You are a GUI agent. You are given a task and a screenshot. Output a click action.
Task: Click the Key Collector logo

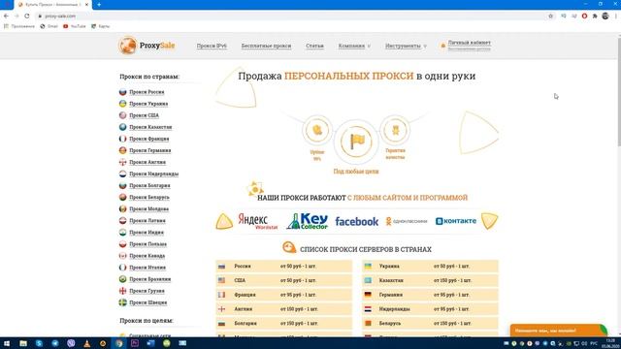[308, 221]
